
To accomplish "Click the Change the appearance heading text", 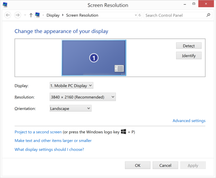I will (61, 31).
